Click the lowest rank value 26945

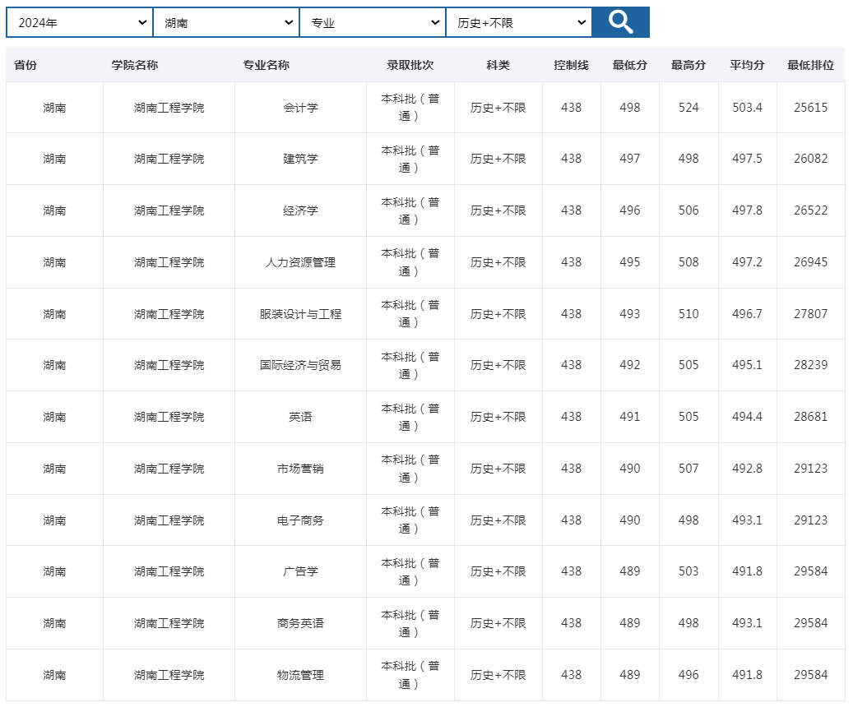point(810,262)
